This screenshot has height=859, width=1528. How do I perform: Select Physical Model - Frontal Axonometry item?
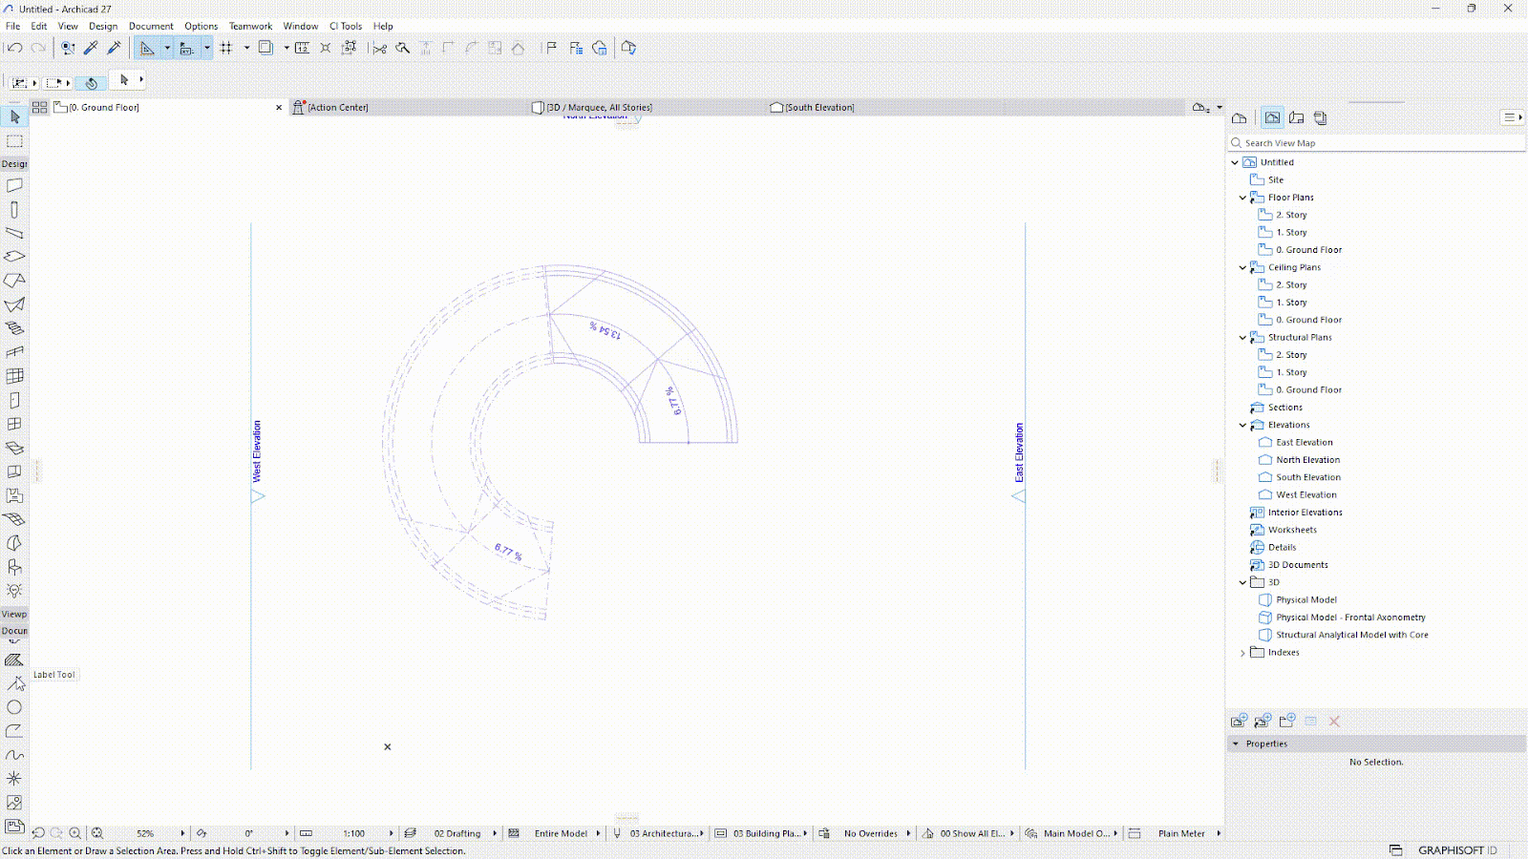click(x=1350, y=618)
